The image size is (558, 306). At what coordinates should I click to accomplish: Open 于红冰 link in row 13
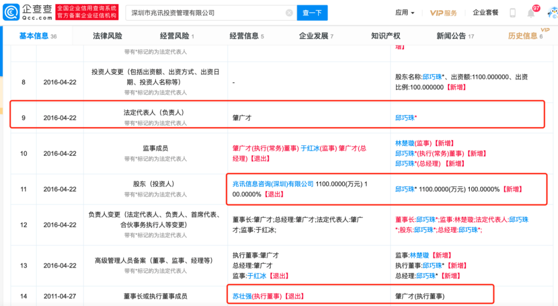(x=257, y=276)
